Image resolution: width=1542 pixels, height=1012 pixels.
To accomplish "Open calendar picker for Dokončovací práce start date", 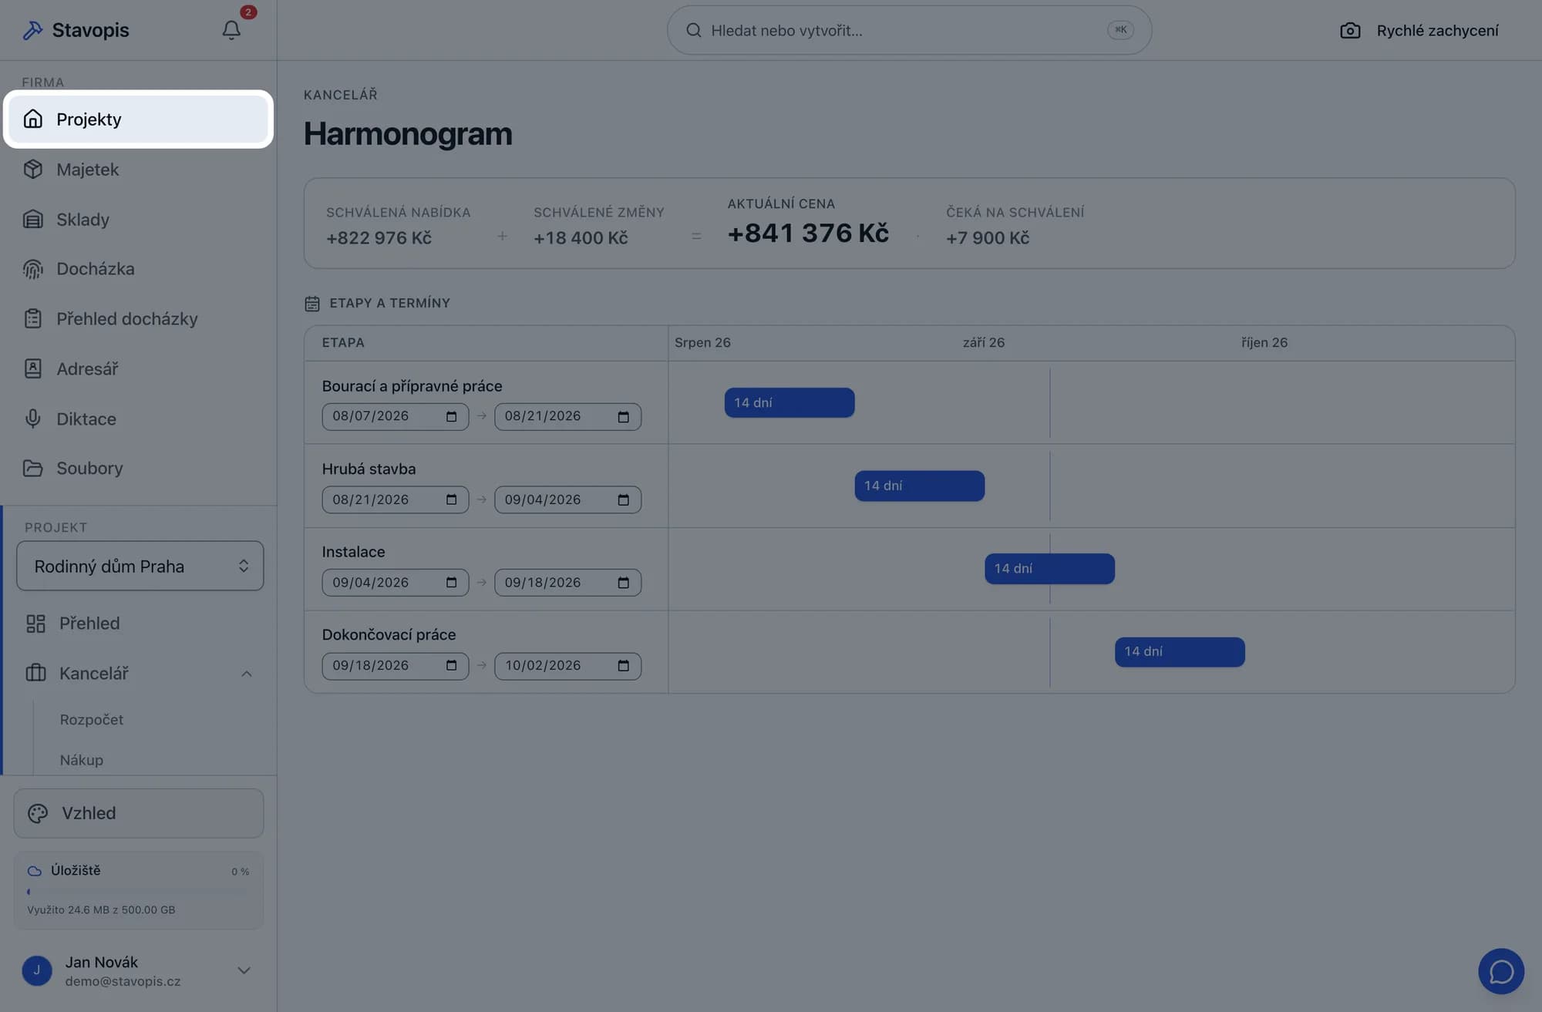I will tap(451, 666).
